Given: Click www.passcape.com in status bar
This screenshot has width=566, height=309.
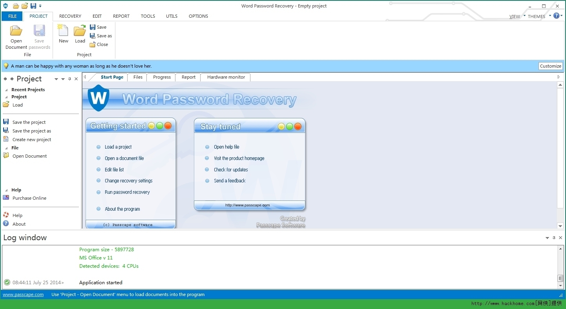Looking at the screenshot, I should [x=23, y=294].
